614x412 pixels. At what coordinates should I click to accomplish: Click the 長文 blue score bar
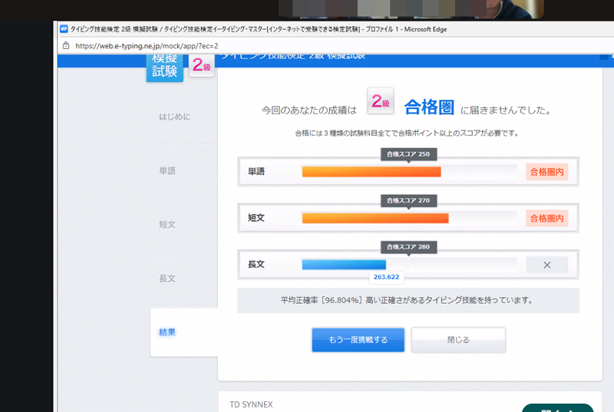pyautogui.click(x=343, y=265)
